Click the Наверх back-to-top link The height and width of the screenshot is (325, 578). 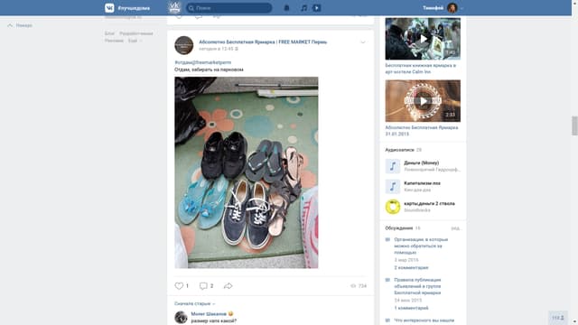pos(20,25)
